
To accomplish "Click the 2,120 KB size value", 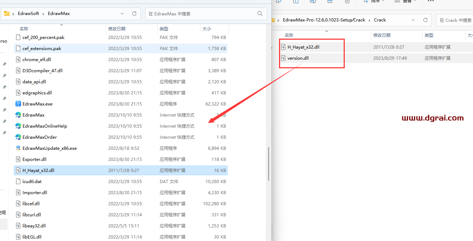I will (x=217, y=82).
